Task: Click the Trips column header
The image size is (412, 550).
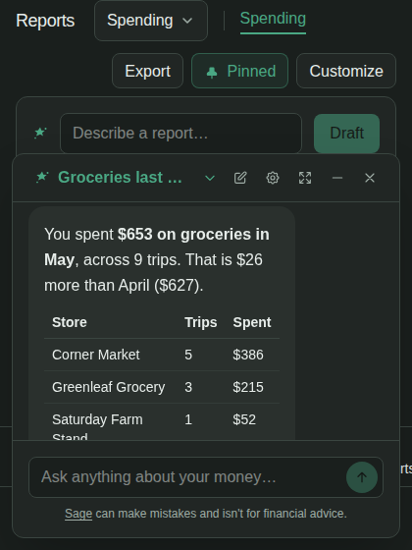Action: 201,322
